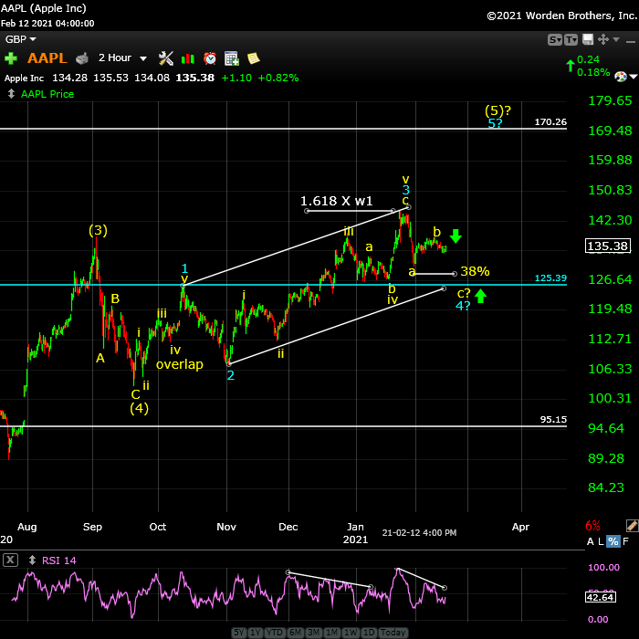Open the 2 Hour timeframe dropdown
Screen dimensions: 639x639
tap(122, 58)
